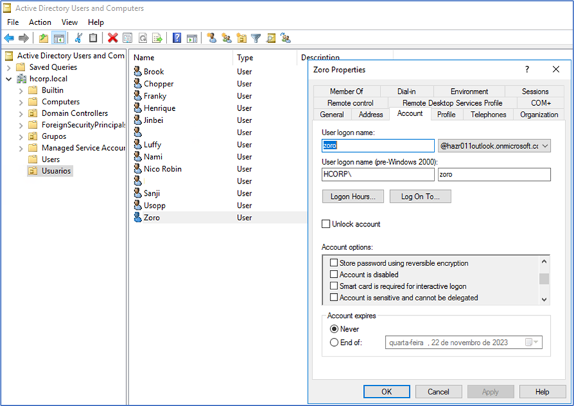Click the Filter funnel toolbar icon

[256, 39]
